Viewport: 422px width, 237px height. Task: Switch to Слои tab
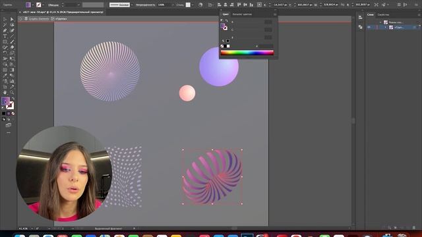[371, 14]
